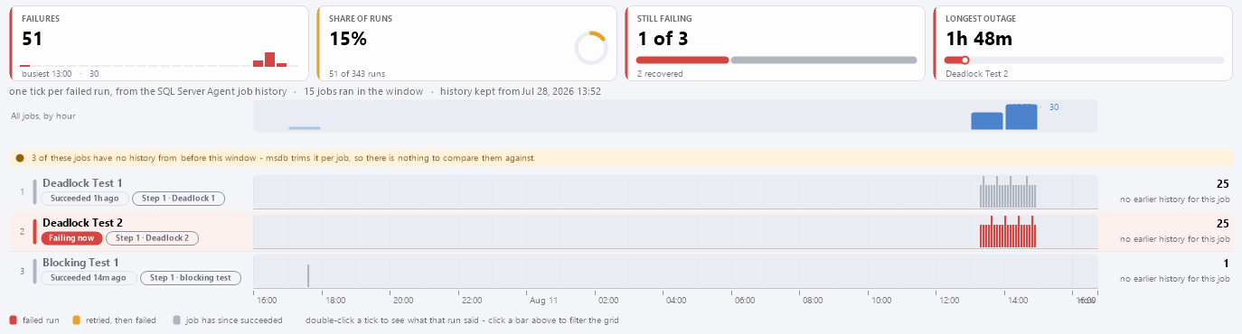Click the failure count 25 for Deadlock Test 1
The height and width of the screenshot is (334, 1242).
(1223, 184)
